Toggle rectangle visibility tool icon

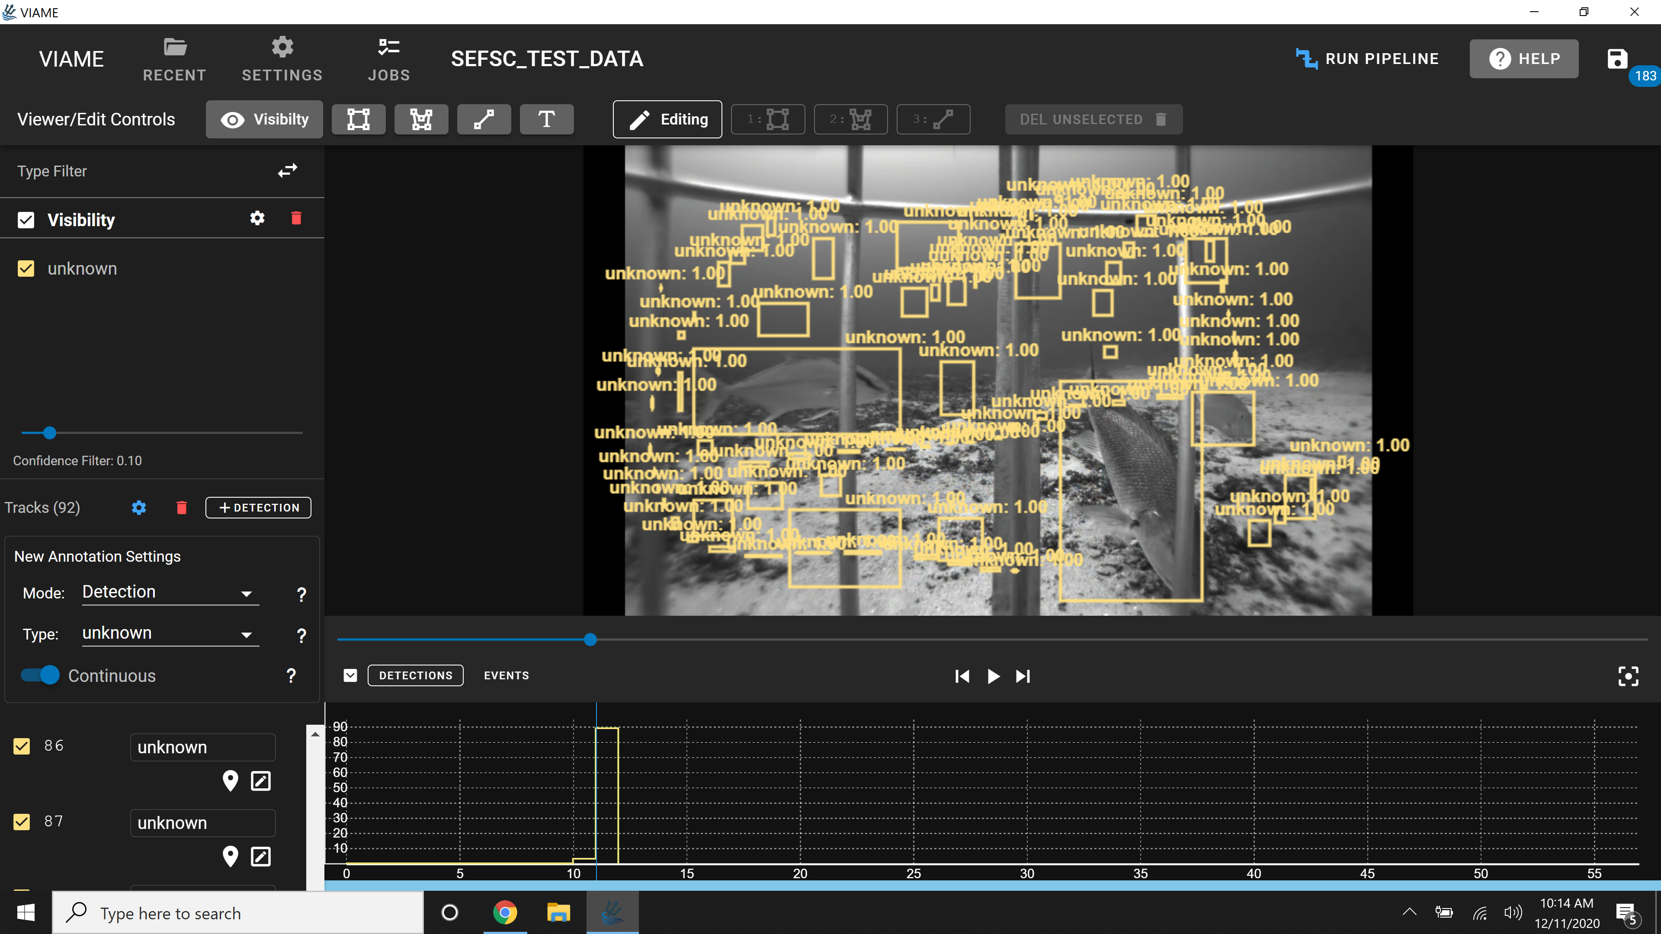tap(359, 119)
